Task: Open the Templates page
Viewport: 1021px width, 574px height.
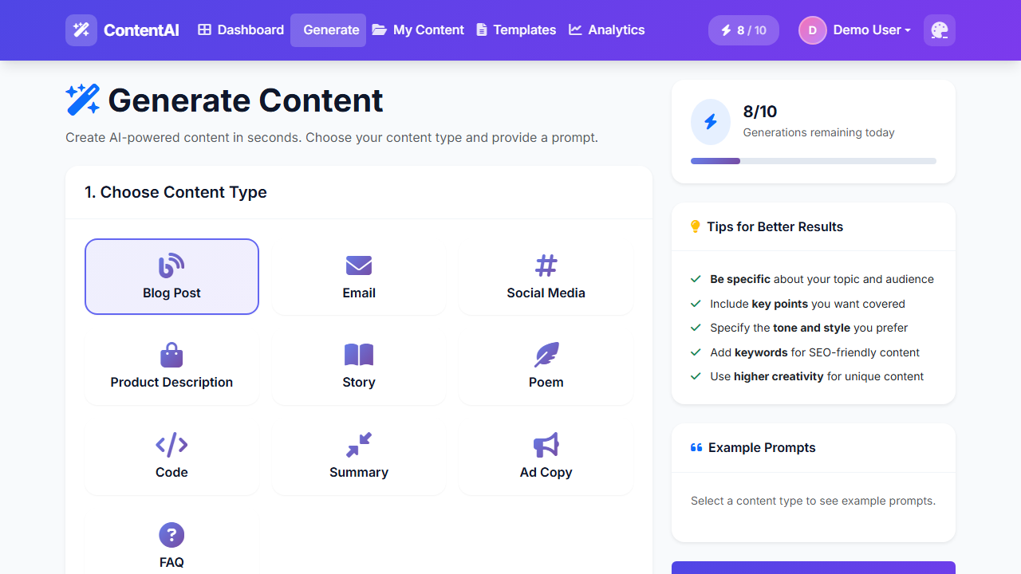Action: pos(516,30)
